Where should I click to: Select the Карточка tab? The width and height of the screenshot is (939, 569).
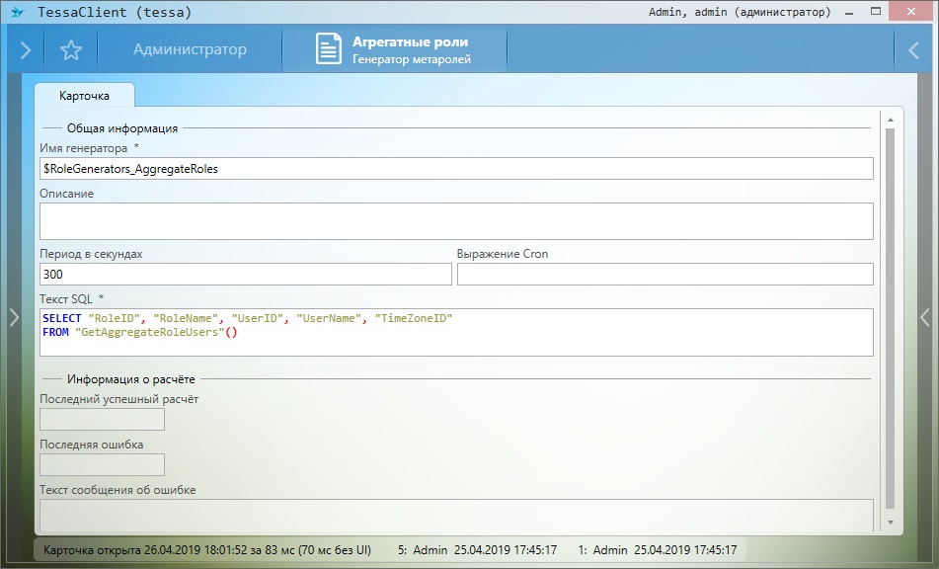(84, 96)
